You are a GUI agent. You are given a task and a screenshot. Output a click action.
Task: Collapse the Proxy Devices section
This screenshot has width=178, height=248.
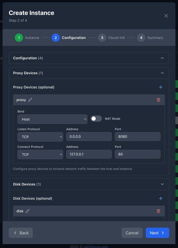click(x=162, y=73)
